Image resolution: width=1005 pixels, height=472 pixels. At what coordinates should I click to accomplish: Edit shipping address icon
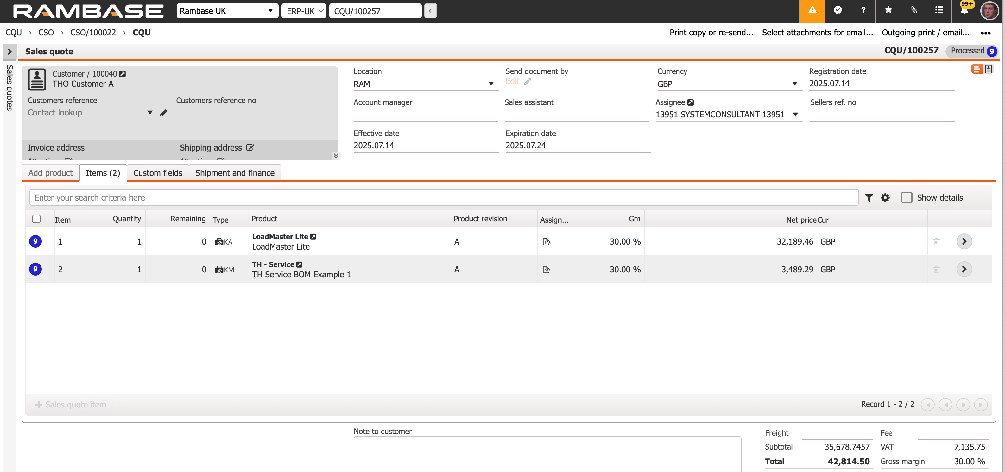[x=250, y=148]
